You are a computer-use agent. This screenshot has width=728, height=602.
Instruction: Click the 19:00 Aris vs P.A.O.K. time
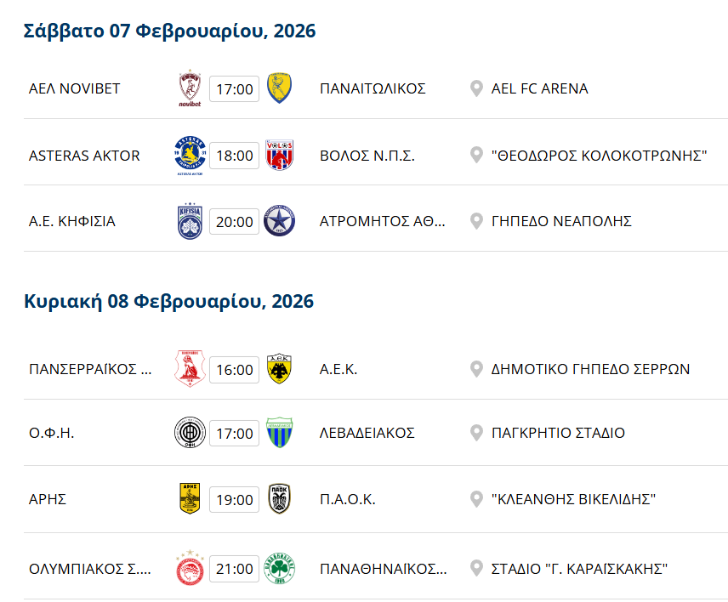tap(234, 499)
